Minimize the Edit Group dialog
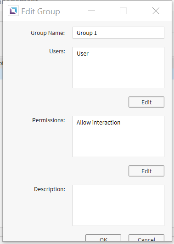Screen dimensions: 174x244 pos(91,11)
